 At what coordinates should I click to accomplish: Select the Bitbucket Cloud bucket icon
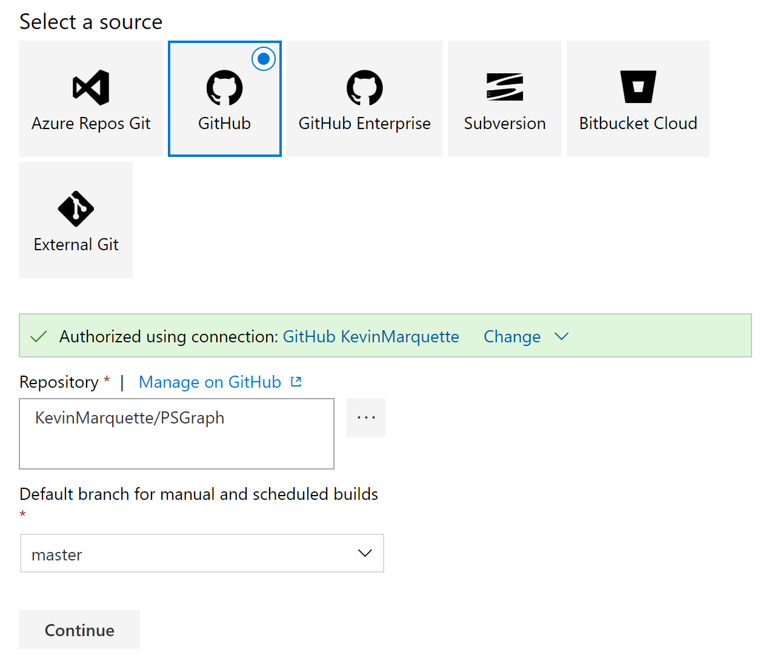638,87
